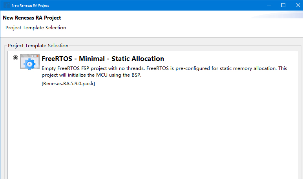Click the window title text in the title bar

click(x=30, y=5)
